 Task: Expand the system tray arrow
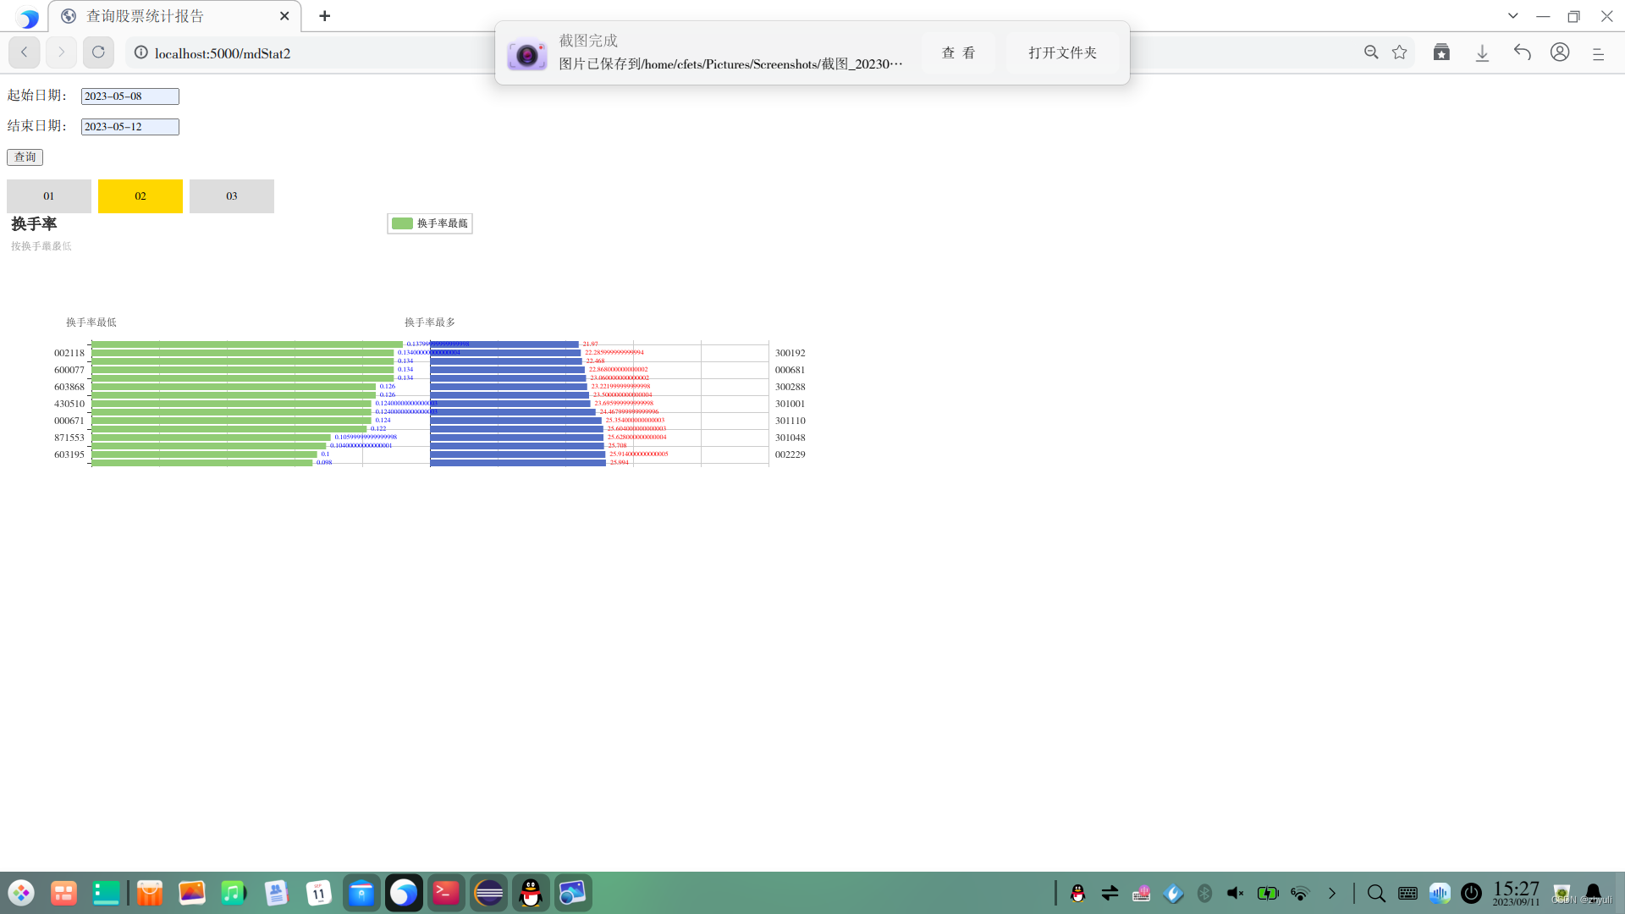[x=1332, y=893]
